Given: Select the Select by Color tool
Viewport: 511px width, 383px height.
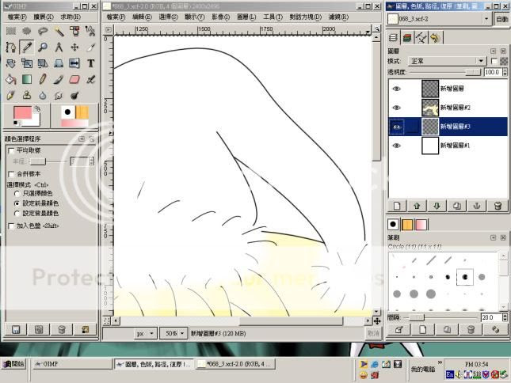Looking at the screenshot, I should (74, 31).
